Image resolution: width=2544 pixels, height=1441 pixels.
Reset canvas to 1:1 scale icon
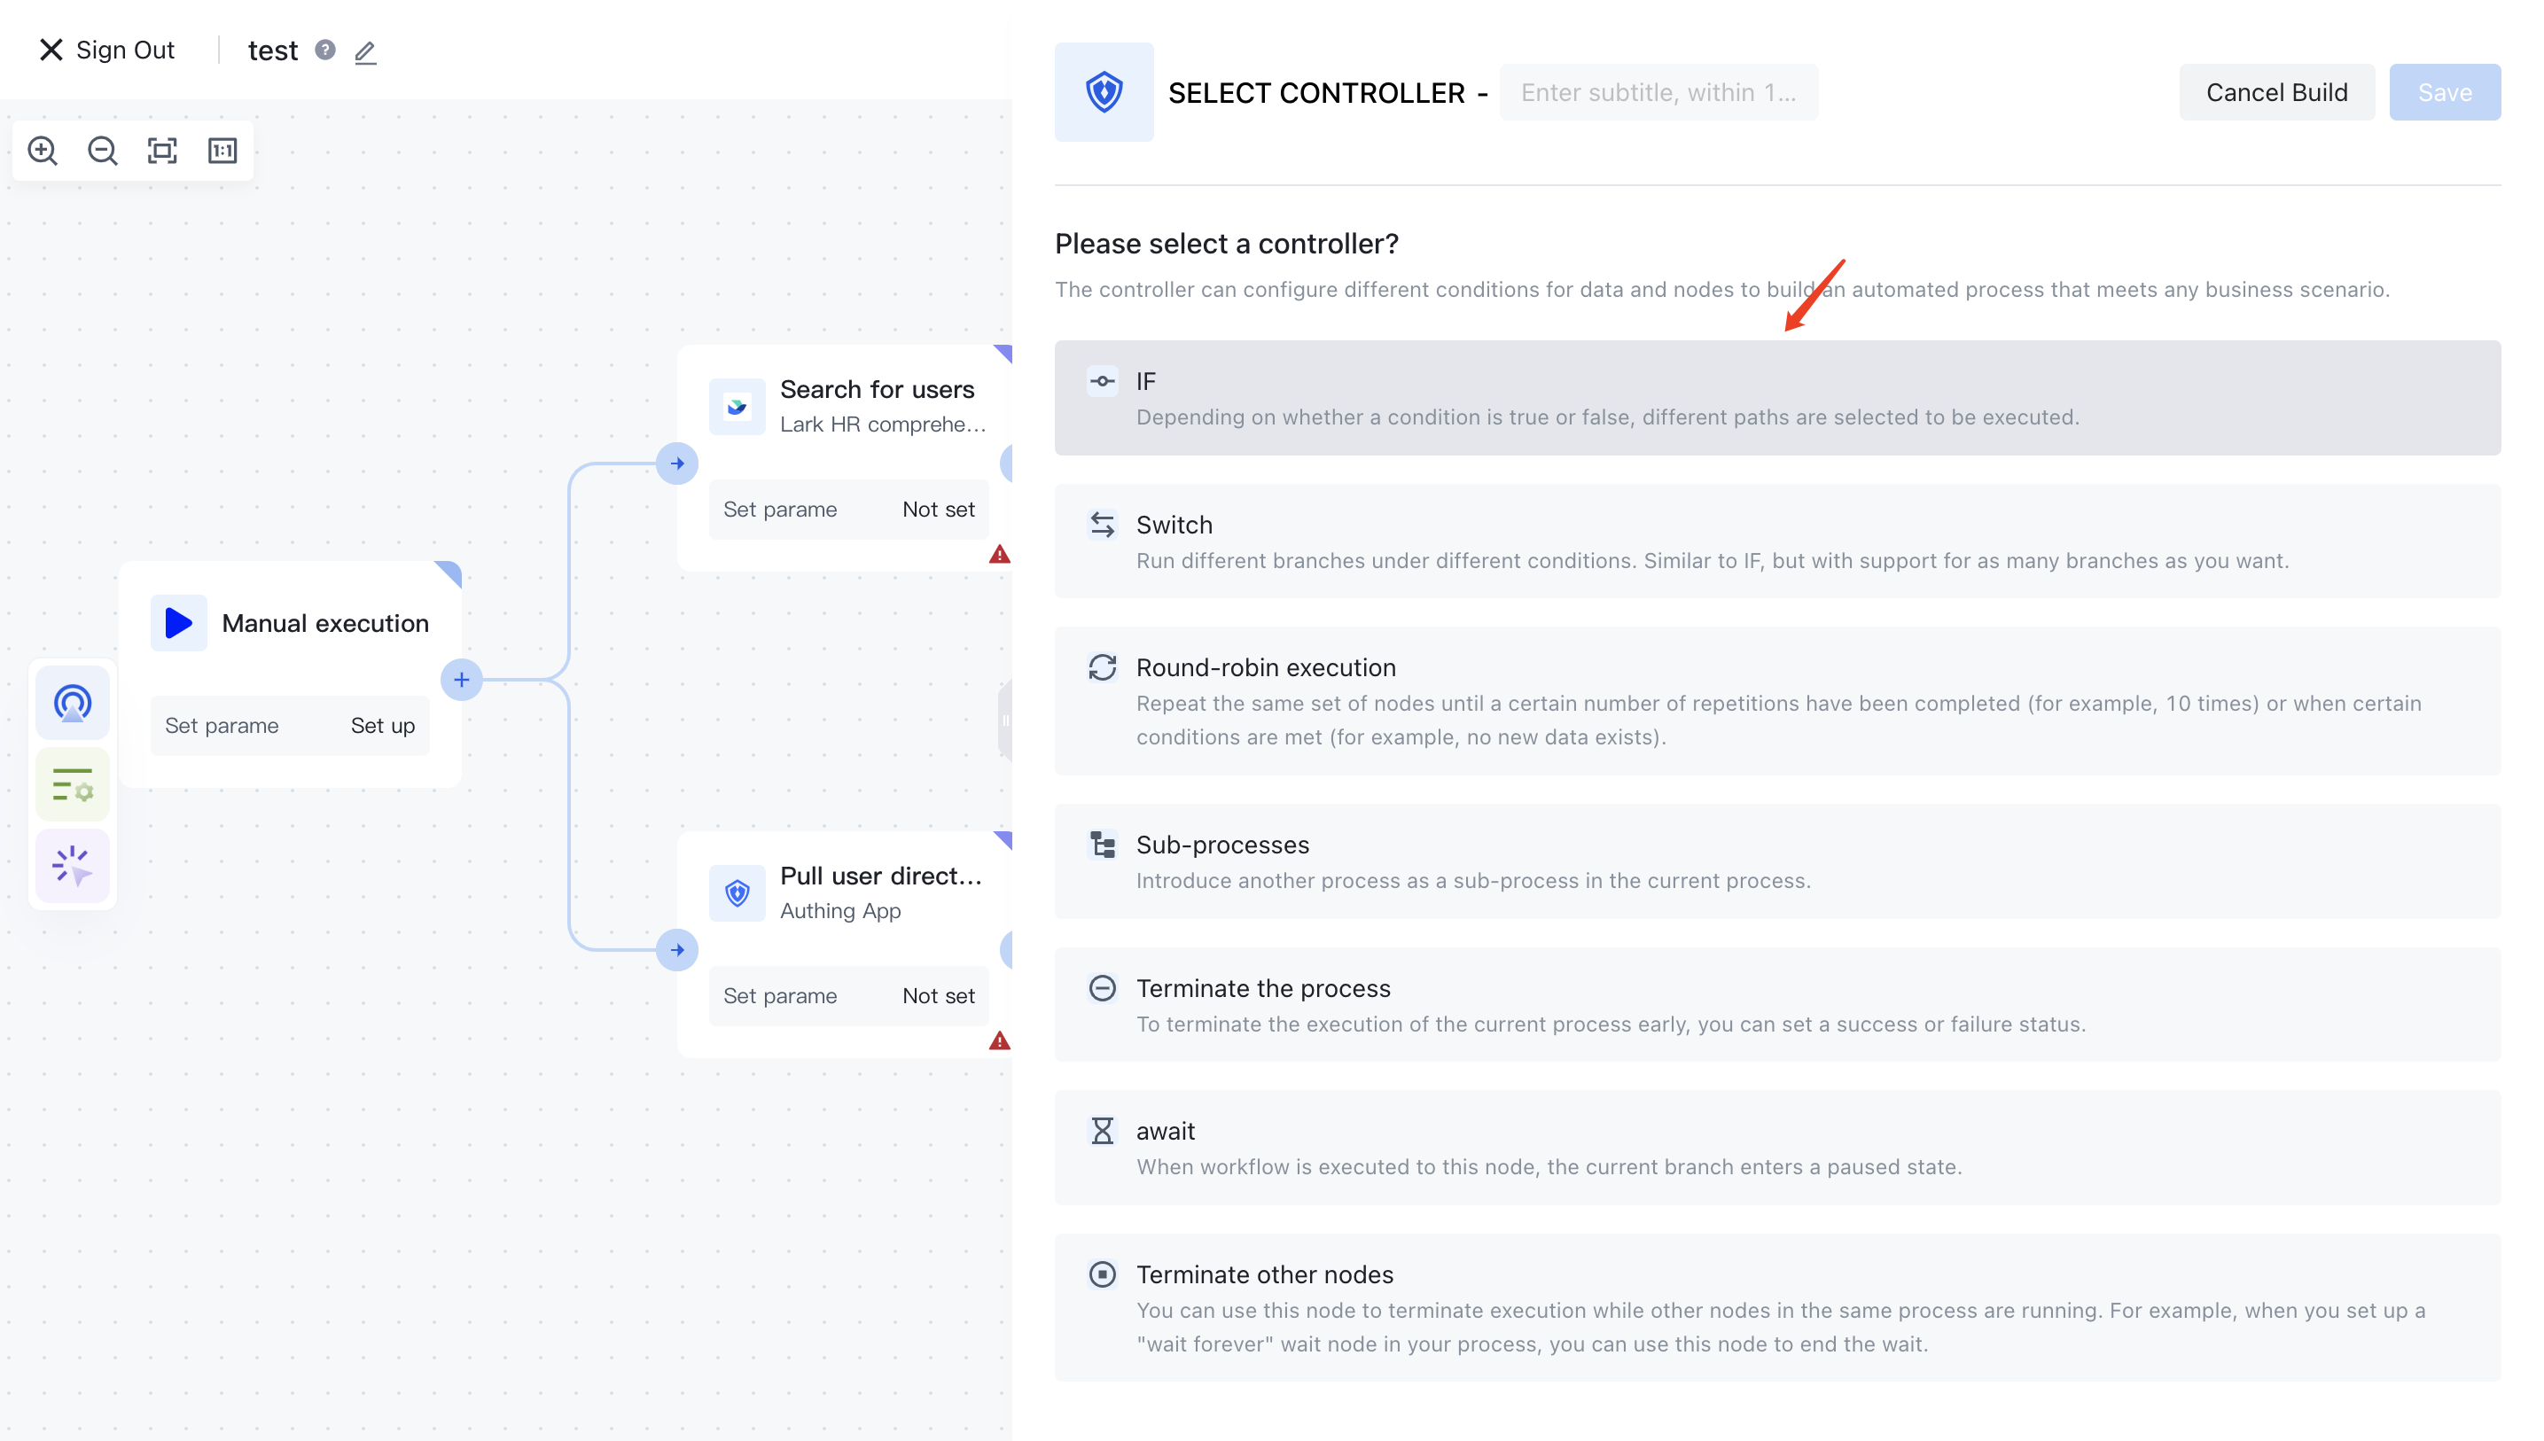222,151
